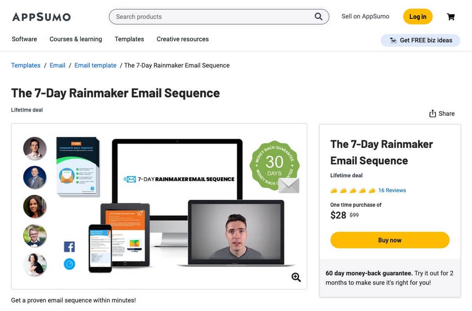
Task: Open the 16 Reviews link
Action: (x=392, y=190)
